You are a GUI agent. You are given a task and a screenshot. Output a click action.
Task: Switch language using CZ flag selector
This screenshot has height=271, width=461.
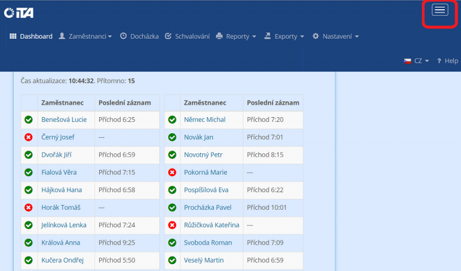417,61
